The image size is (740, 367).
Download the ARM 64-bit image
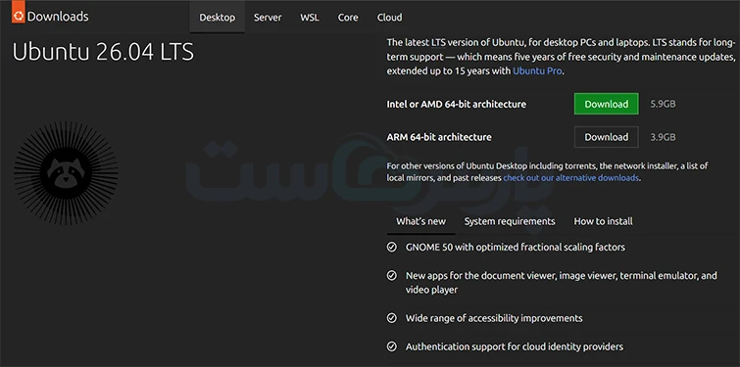(x=607, y=137)
